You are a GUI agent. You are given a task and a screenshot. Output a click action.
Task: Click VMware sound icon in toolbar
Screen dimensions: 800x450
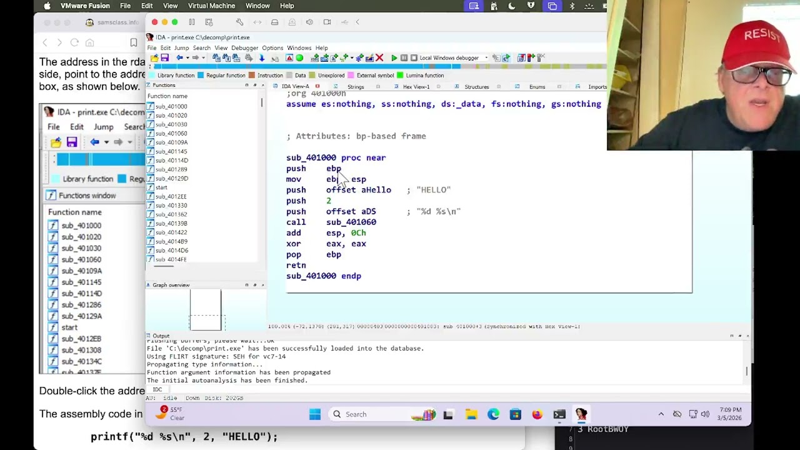coord(309,22)
